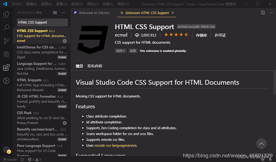
Task: Open the Debug view
Action: (6, 54)
